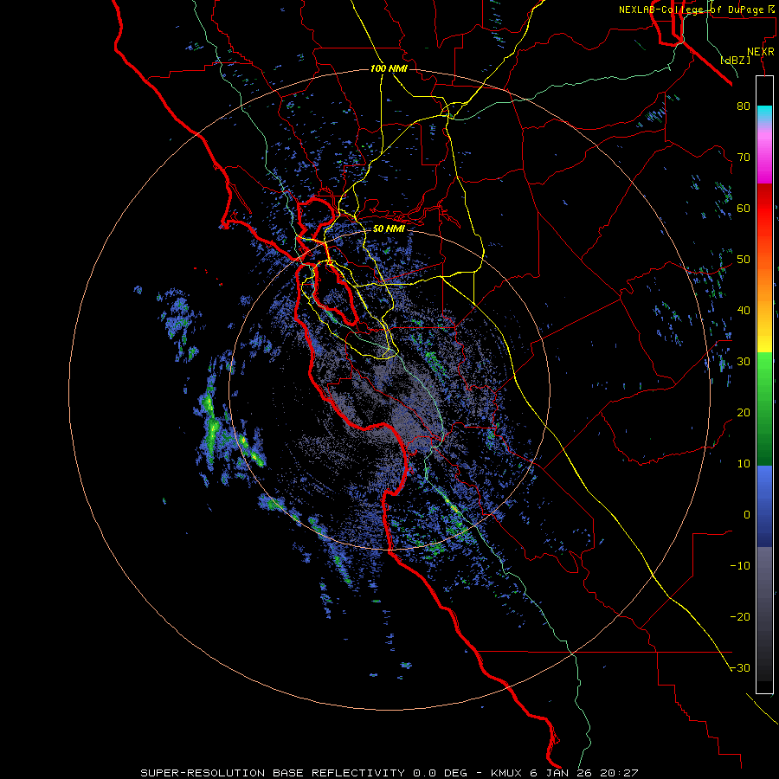Click "SUPER-RESOLUTION BASE REFLECTIVITY" caption text
The height and width of the screenshot is (779, 779).
(x=273, y=773)
